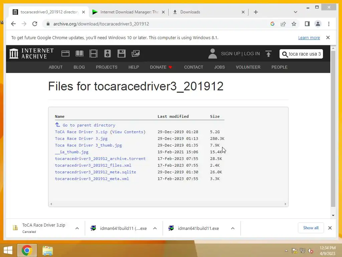The height and width of the screenshot is (257, 342).
Task: Open options for ToCA Race Driver 3.zip download
Action: point(77,228)
